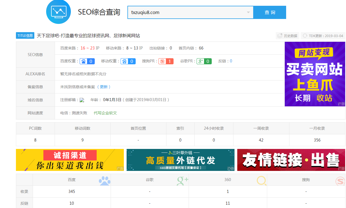The height and width of the screenshot is (208, 346).
Task: Click the TITLE信息 badge
Action: click(x=25, y=36)
